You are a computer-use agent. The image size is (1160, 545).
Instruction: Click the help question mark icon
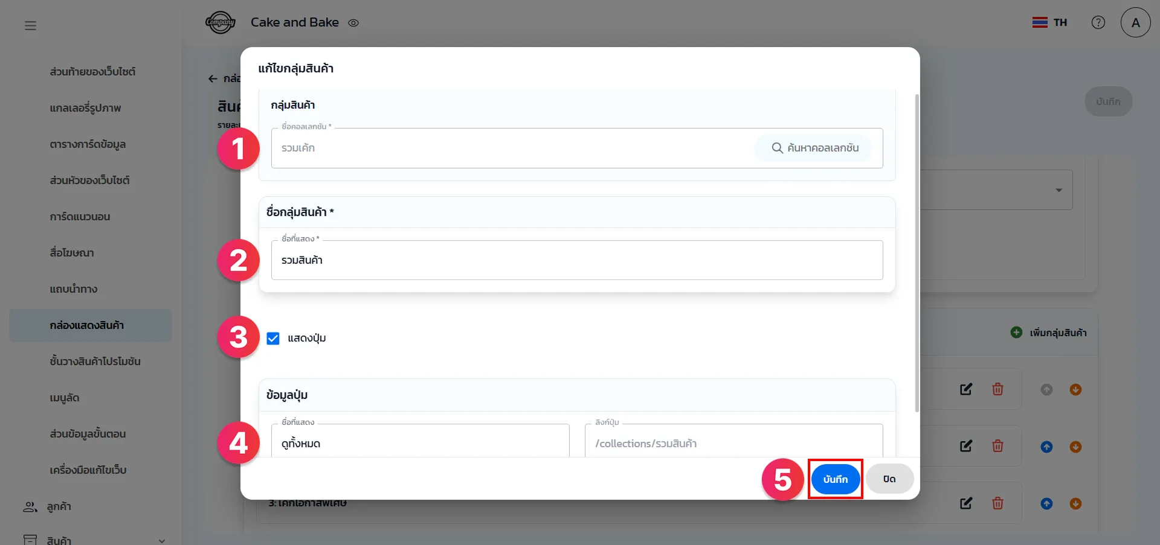click(1098, 22)
